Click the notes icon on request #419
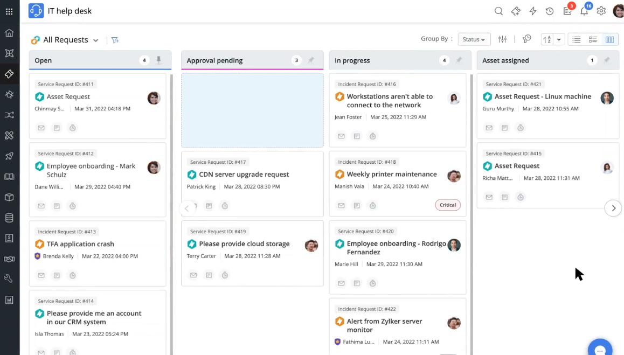This screenshot has height=355, width=624. (x=209, y=275)
